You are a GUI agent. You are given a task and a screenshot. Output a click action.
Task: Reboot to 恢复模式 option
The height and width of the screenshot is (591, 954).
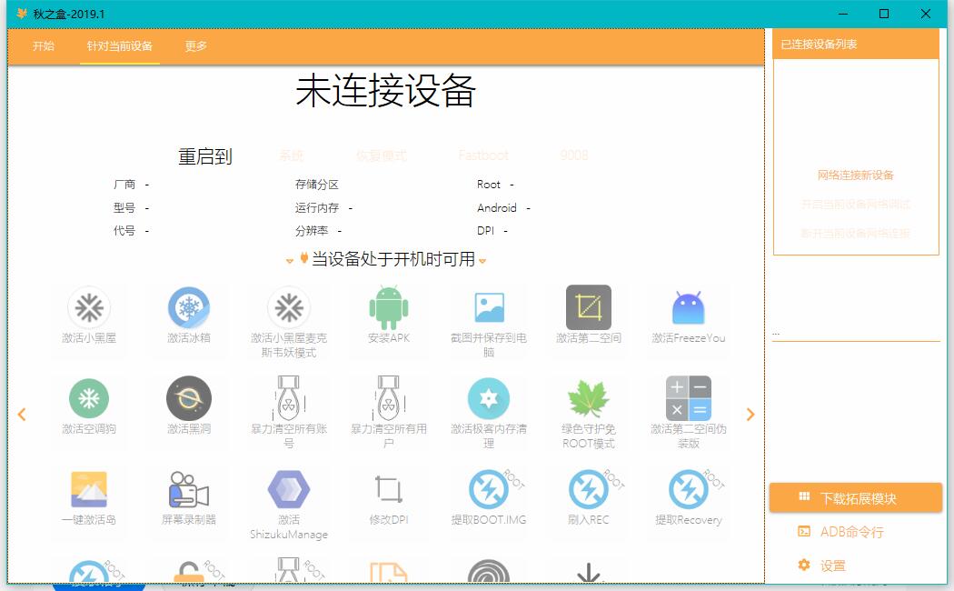(x=382, y=155)
